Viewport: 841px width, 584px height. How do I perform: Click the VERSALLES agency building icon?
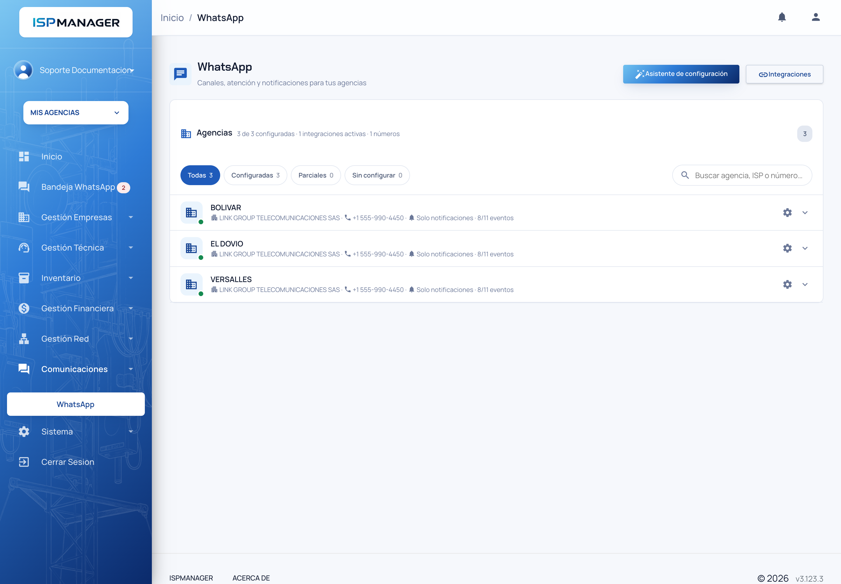(191, 284)
